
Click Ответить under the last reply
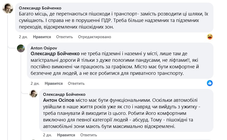89,135
